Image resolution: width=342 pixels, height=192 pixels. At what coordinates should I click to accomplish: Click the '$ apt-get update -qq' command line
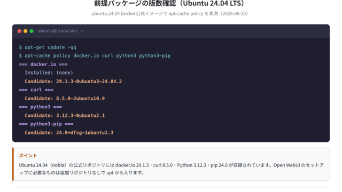pyautogui.click(x=48, y=47)
